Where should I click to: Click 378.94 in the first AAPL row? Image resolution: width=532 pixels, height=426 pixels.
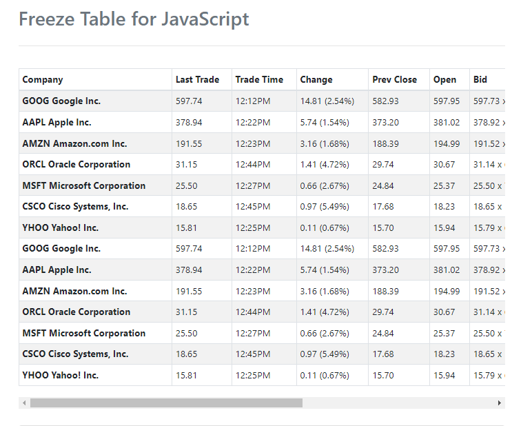[189, 123]
